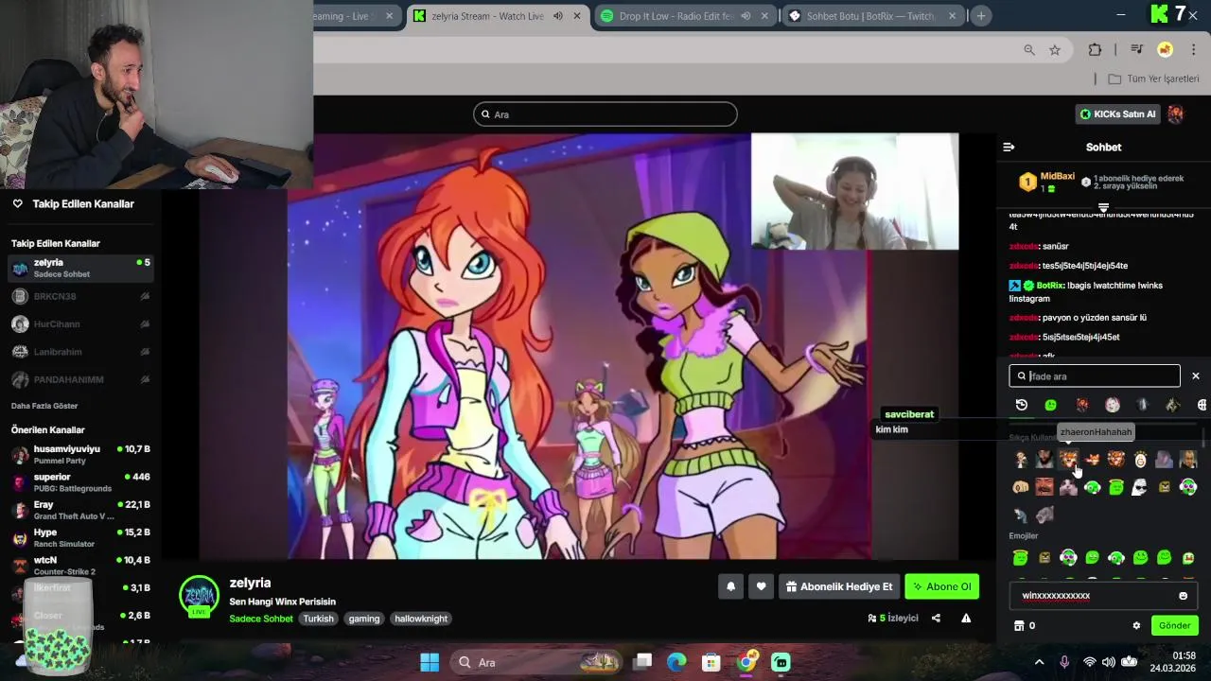Screen dimensions: 1211x681
Task: Bookmark this page with star icon
Action: (x=1055, y=50)
